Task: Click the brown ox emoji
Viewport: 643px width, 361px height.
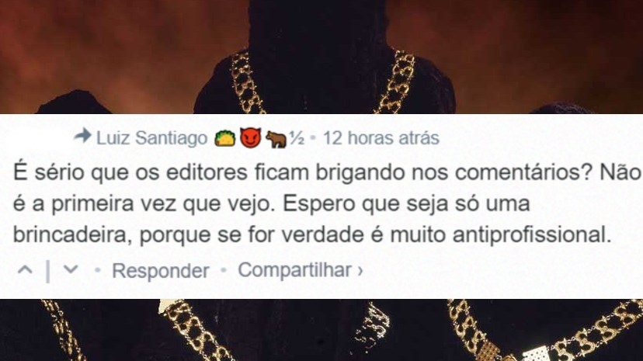Action: coord(276,139)
